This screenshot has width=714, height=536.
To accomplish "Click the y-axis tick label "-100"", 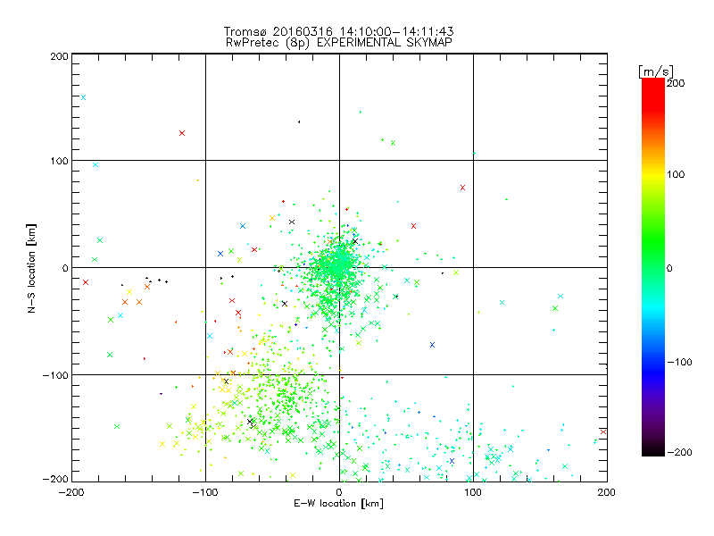I will tap(55, 375).
